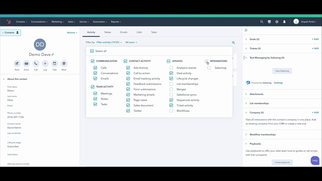Uncheck the Calls checkbox

click(95, 68)
